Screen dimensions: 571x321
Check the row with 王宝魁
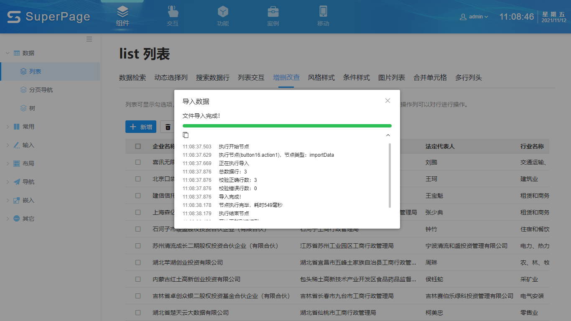[x=138, y=196]
